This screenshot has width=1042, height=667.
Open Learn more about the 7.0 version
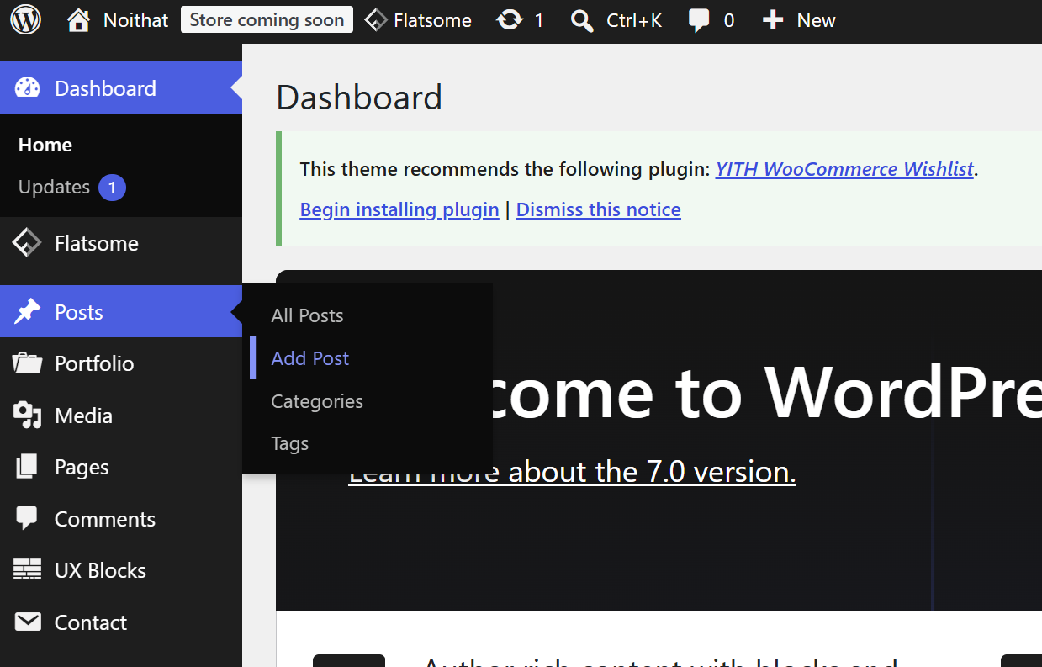[x=572, y=472]
